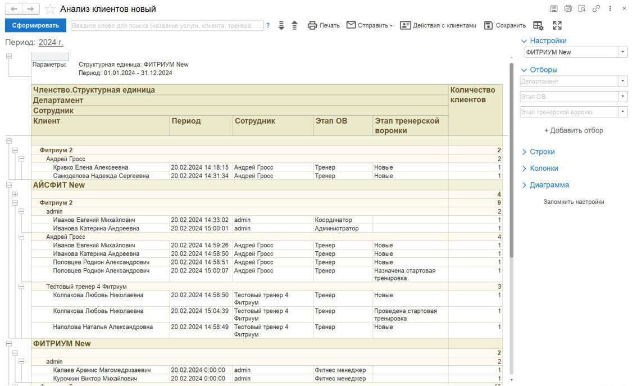Image resolution: width=637 pixels, height=386 pixels.
Task: Click the question mark search help icon
Action: click(268, 25)
